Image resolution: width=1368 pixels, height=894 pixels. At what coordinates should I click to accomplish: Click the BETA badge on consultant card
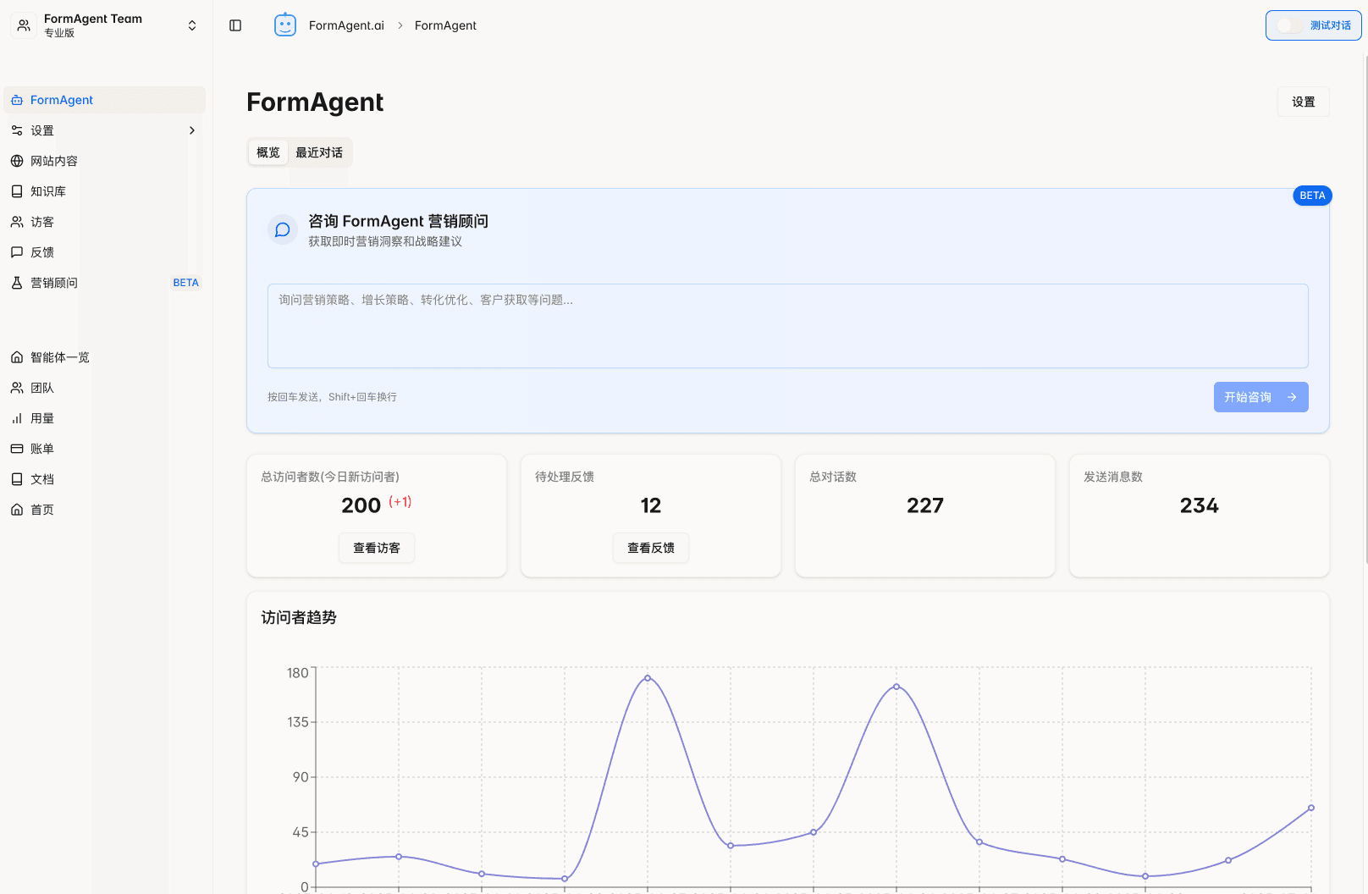click(1312, 196)
